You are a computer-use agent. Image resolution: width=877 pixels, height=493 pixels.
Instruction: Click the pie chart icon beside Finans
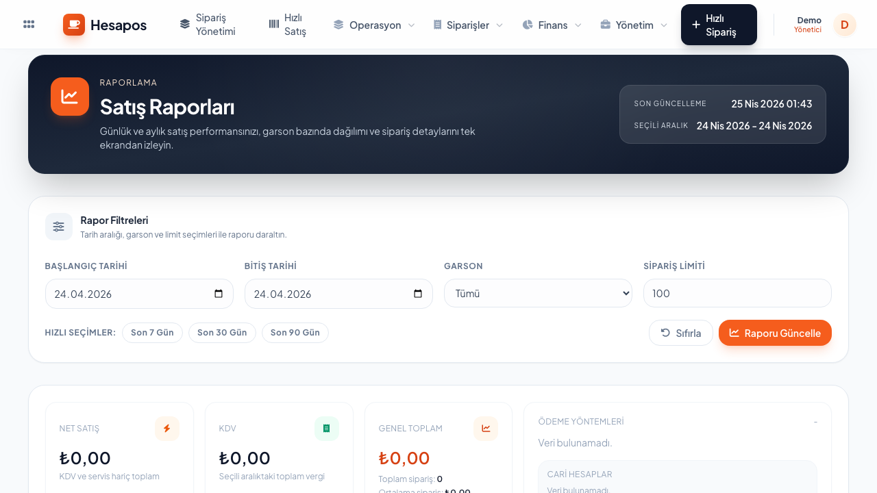click(x=528, y=25)
